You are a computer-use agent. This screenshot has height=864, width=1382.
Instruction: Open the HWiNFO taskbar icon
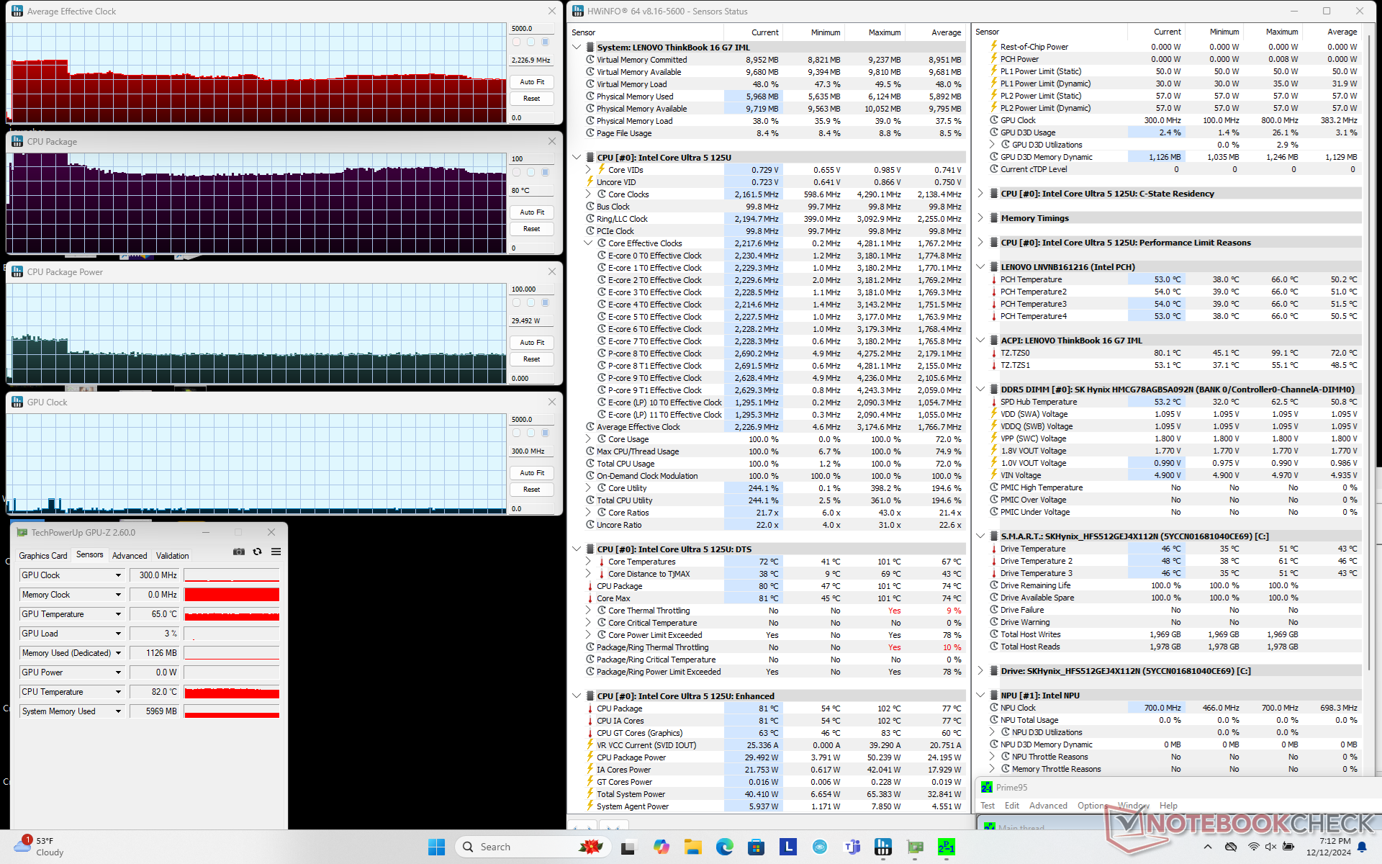click(x=883, y=847)
